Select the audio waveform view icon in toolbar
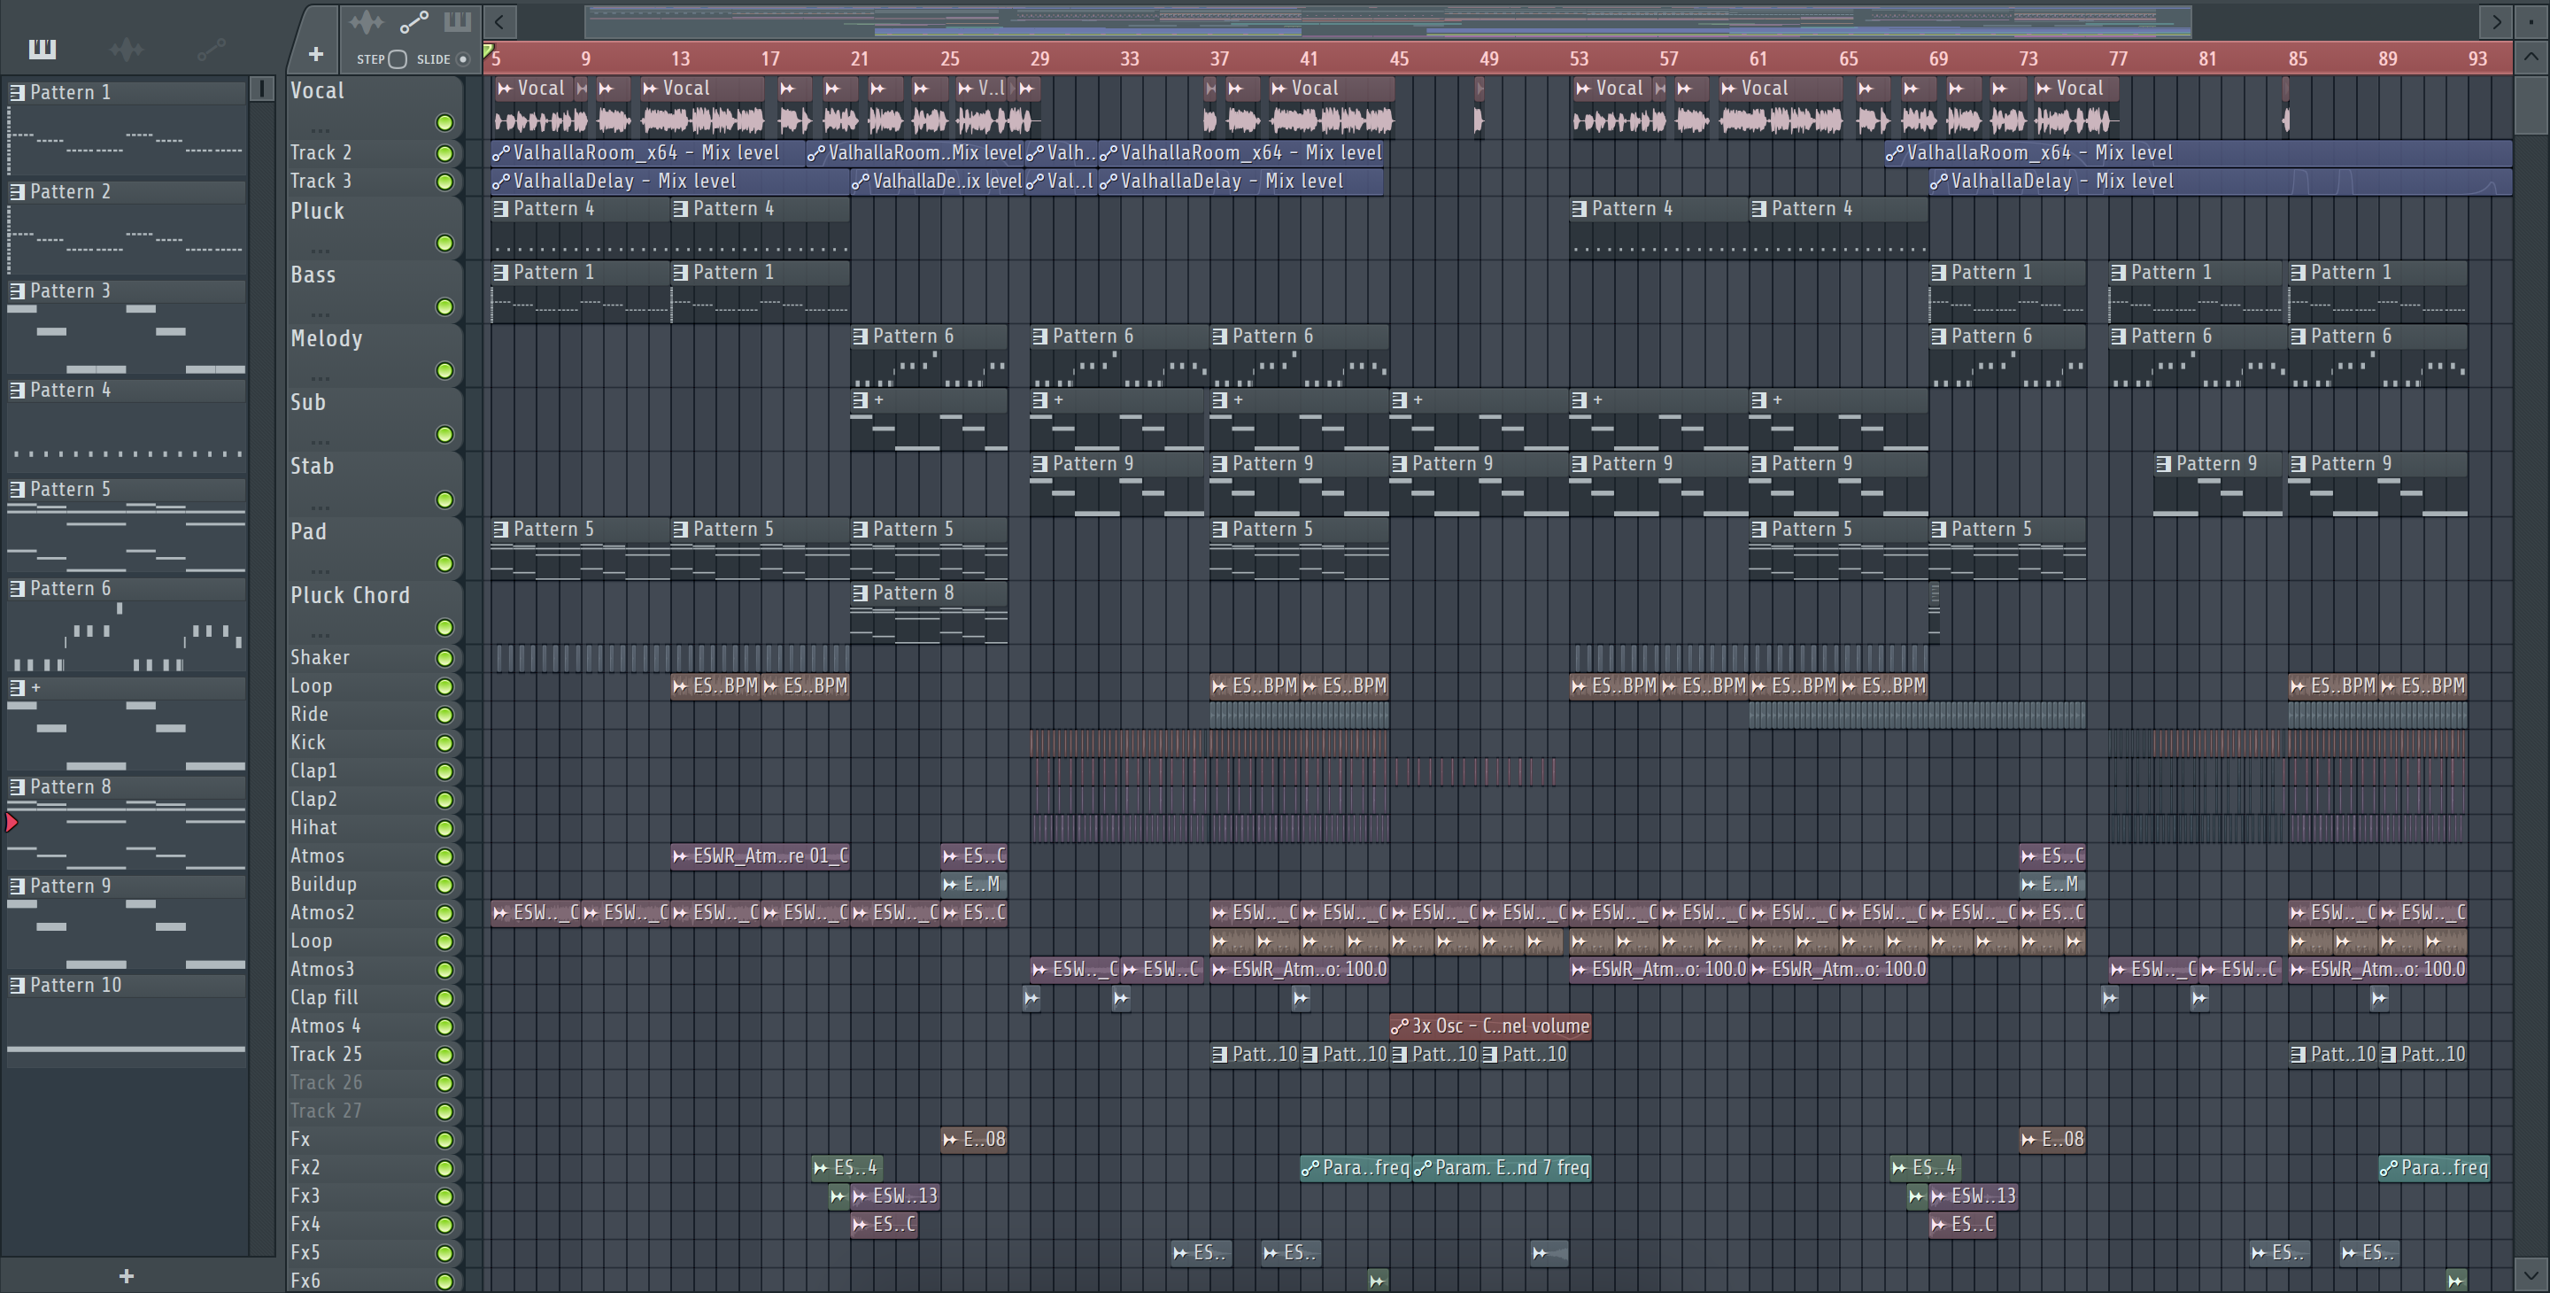This screenshot has height=1293, width=2550. pyautogui.click(x=366, y=20)
